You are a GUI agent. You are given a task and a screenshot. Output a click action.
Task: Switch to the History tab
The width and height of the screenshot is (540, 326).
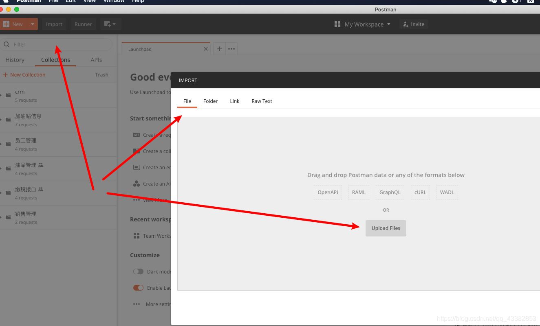pyautogui.click(x=15, y=60)
